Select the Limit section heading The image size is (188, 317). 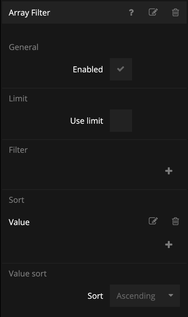click(x=18, y=98)
